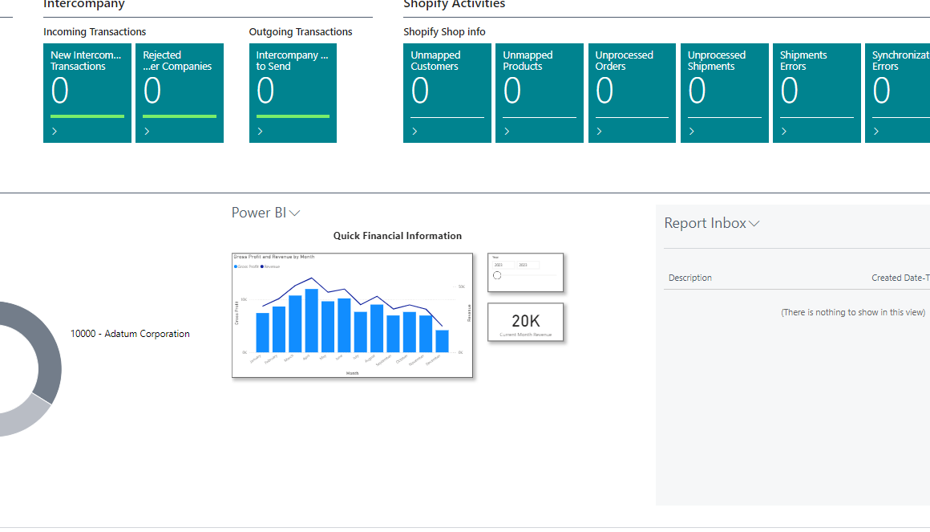Click the arrow on Unmapped Products tile
This screenshot has width=930, height=532.
click(x=507, y=132)
